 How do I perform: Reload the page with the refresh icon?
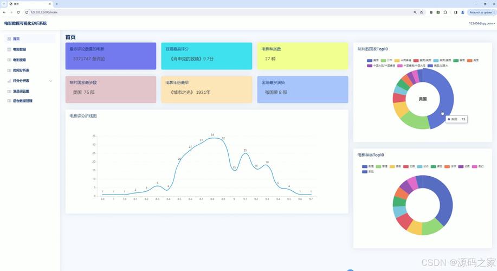[x=18, y=12]
